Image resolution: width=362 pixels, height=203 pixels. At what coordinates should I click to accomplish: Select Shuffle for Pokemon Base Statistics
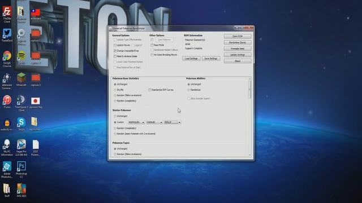[x=115, y=90]
